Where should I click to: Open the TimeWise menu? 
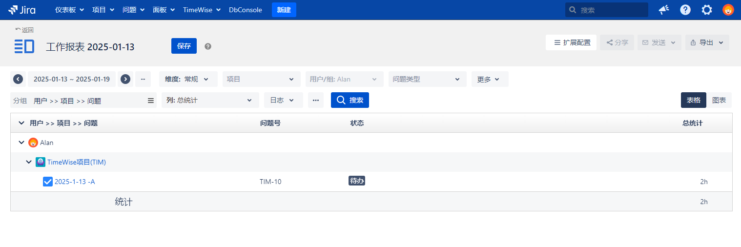coord(202,10)
